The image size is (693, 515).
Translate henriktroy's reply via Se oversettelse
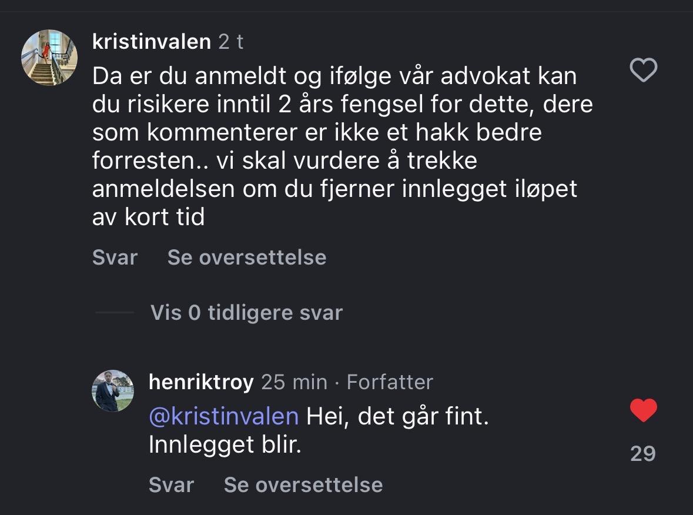[x=303, y=484]
